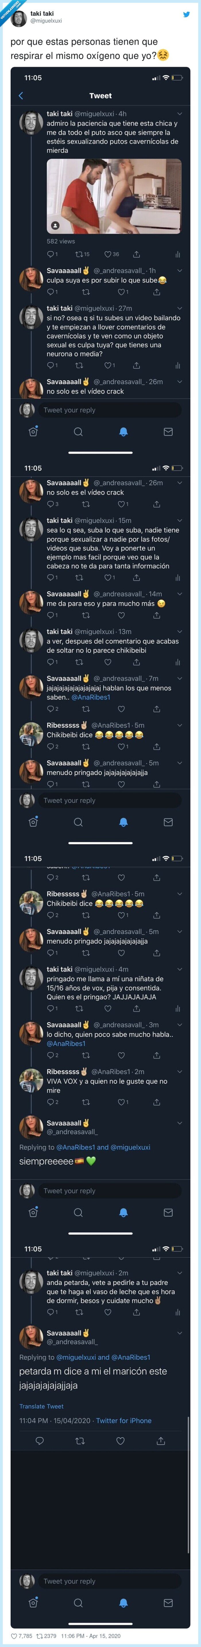This screenshot has width=201, height=1647.
Task: Expand chevron on 'pringado me llama' tweet
Action: tap(179, 969)
